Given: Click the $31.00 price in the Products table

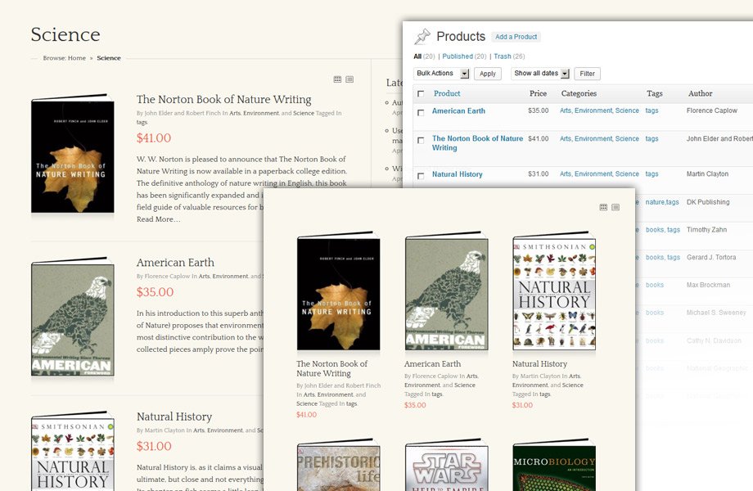Looking at the screenshot, I should click(538, 173).
